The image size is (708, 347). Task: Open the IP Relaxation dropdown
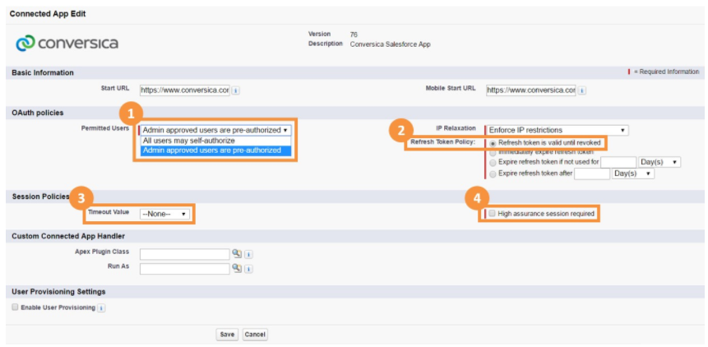tap(557, 130)
